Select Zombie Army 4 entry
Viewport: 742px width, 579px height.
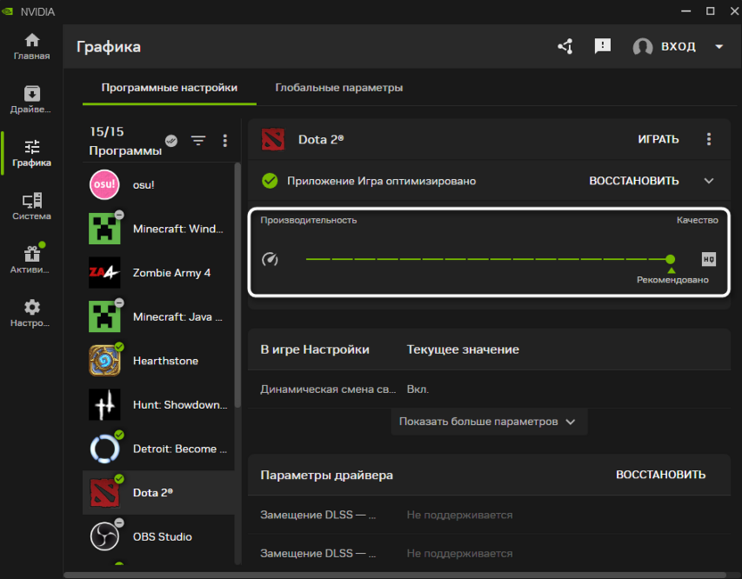[x=159, y=273]
